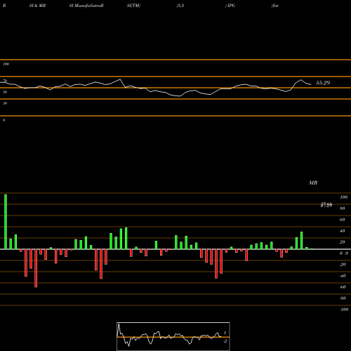351x351 pixels.
Task: Click the tallest green bar in MR histogram
Action: [x=6, y=222]
